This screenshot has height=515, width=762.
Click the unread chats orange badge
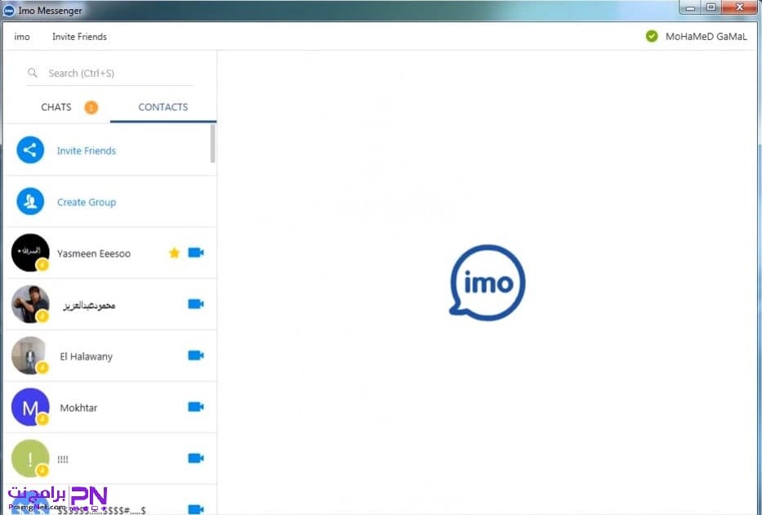tap(91, 107)
